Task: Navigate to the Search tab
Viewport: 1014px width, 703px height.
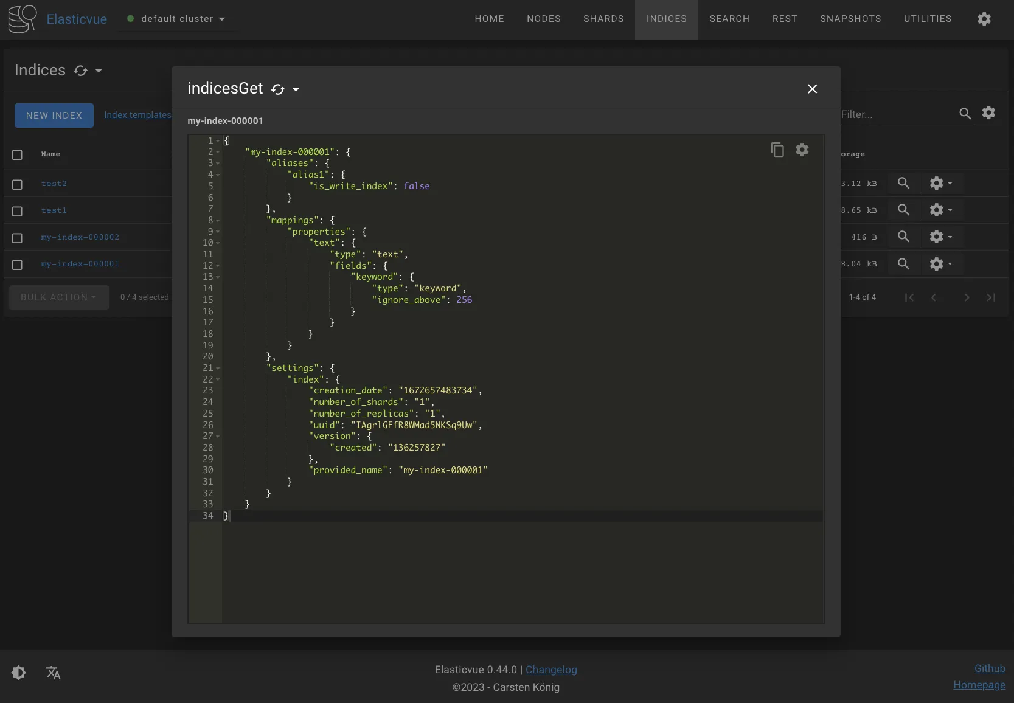Action: pos(729,19)
